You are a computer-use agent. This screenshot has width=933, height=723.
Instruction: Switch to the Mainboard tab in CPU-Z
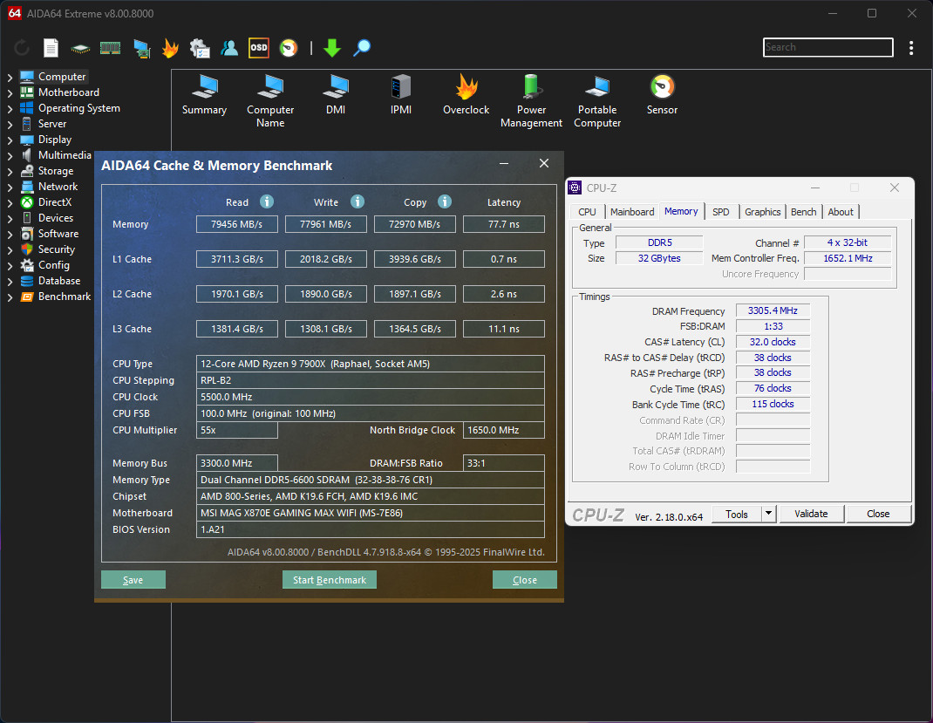click(632, 212)
